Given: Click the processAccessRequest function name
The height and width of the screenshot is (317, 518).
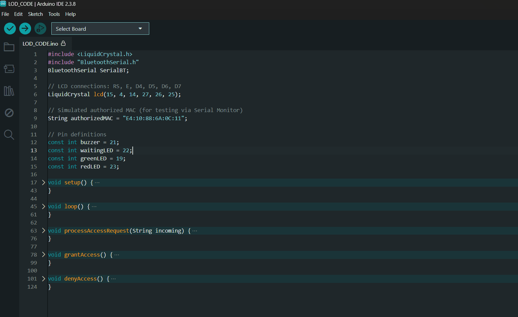Looking at the screenshot, I should click(97, 231).
